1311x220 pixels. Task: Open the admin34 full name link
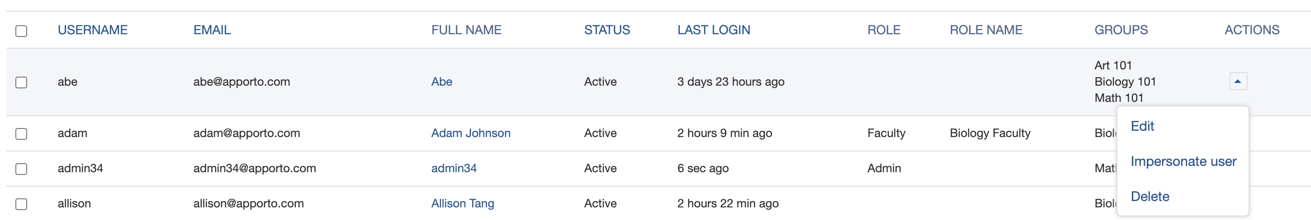(x=453, y=168)
